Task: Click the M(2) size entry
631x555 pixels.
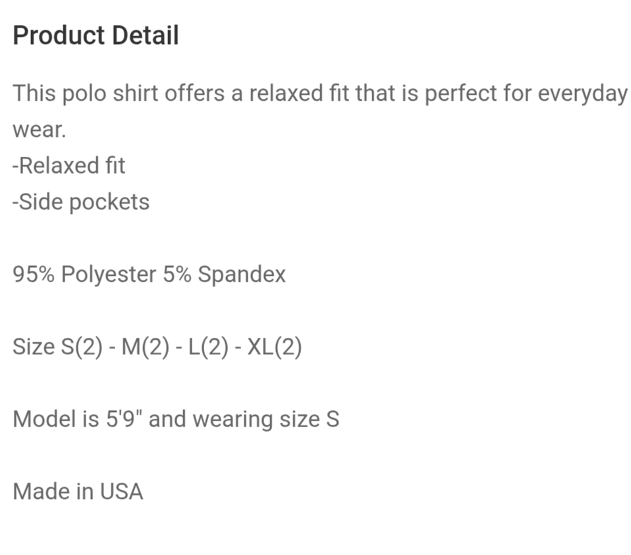Action: (x=146, y=347)
